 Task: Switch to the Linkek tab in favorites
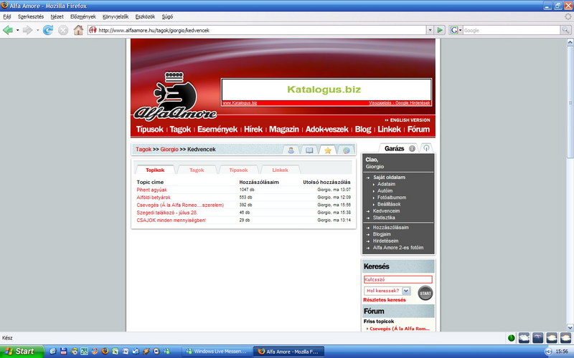tap(280, 170)
